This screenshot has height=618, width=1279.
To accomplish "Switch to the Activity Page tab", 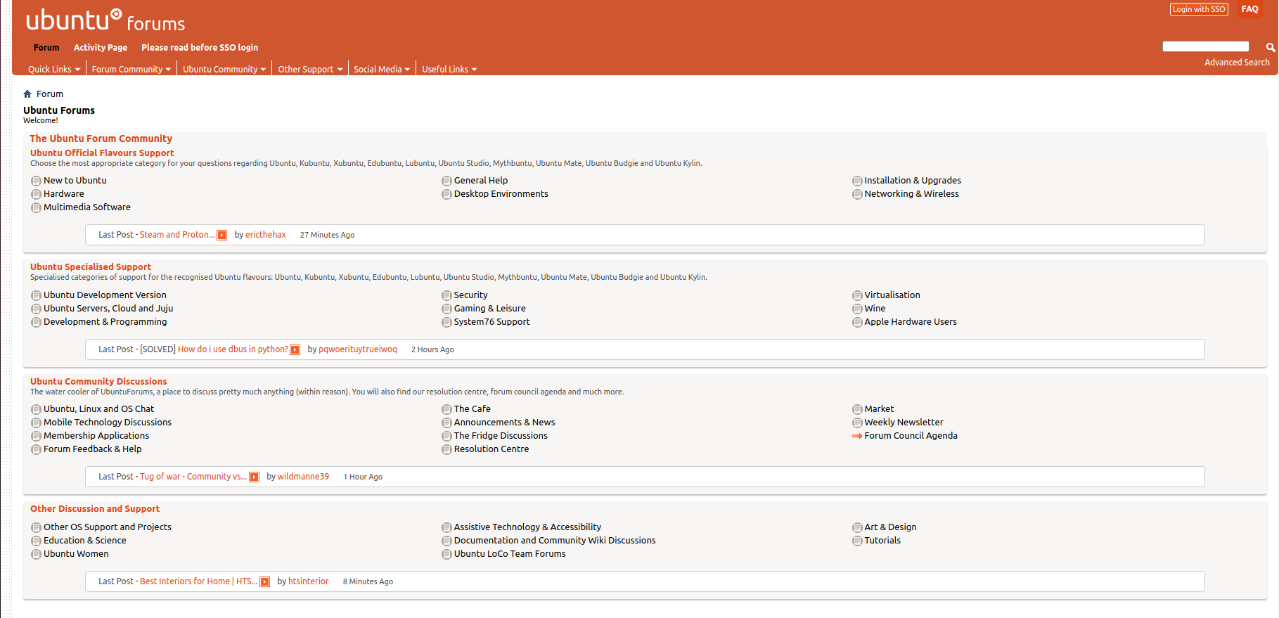I will click(101, 48).
